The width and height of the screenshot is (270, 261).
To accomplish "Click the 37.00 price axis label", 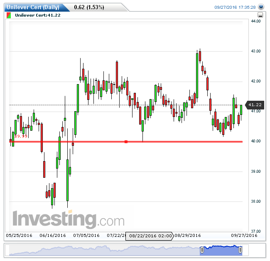I will tap(256, 231).
